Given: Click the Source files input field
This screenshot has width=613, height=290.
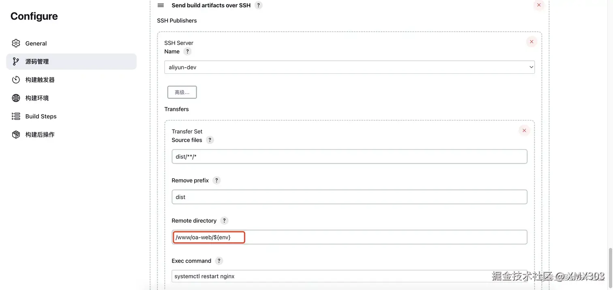Looking at the screenshot, I should 349,157.
